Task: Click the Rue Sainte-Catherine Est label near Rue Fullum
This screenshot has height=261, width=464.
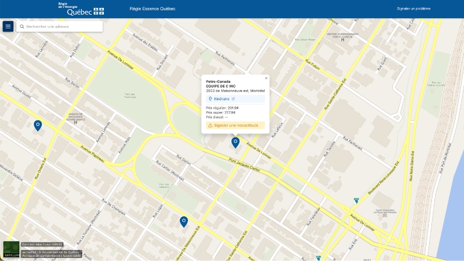Action: pos(335,94)
